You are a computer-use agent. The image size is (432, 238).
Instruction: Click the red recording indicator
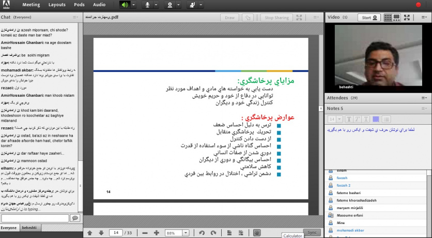click(418, 5)
